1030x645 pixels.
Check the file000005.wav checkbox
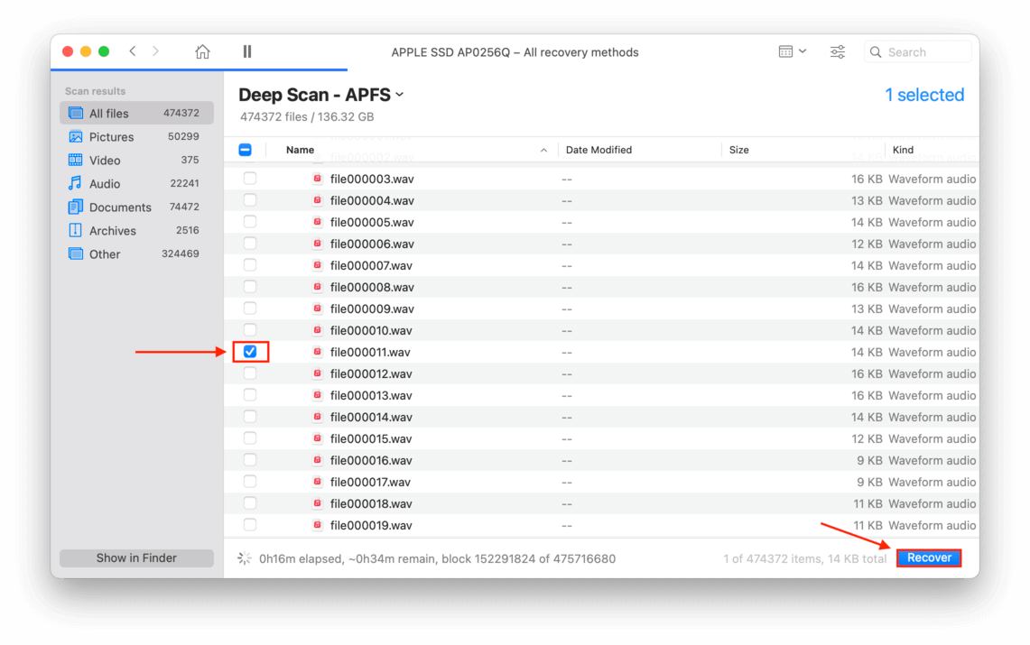click(x=250, y=222)
